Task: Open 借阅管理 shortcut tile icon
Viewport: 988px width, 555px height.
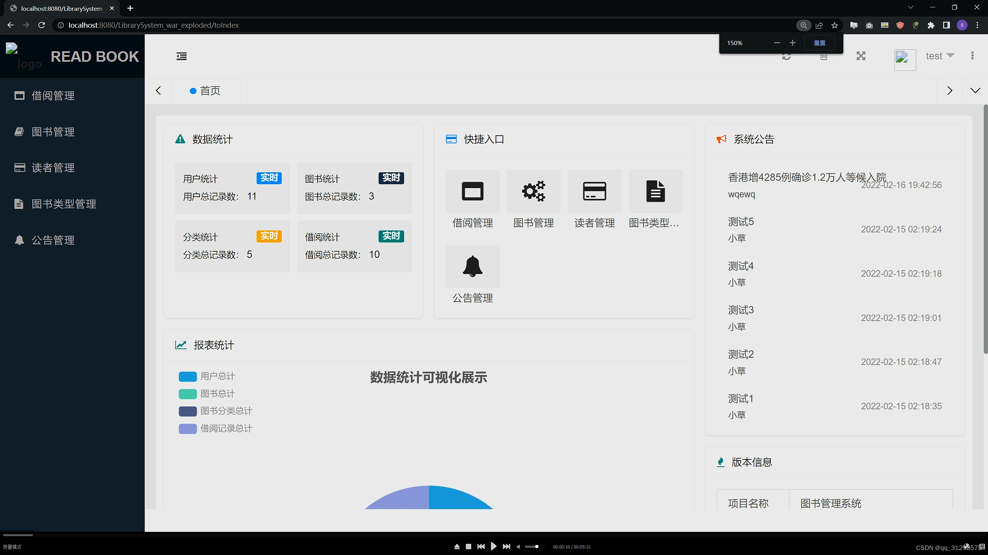Action: click(472, 191)
